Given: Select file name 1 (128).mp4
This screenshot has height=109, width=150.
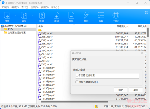Looking at the screenshot, I should pyautogui.click(x=48, y=95).
